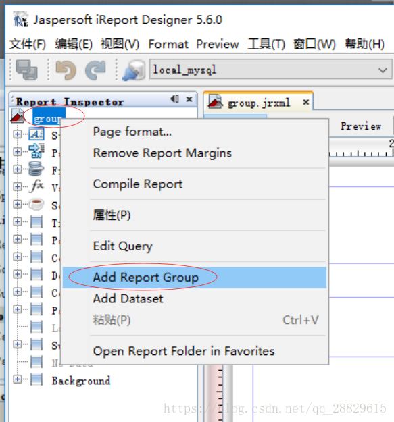Minimize the Report Inspector panel
This screenshot has width=394, height=422.
[174, 99]
